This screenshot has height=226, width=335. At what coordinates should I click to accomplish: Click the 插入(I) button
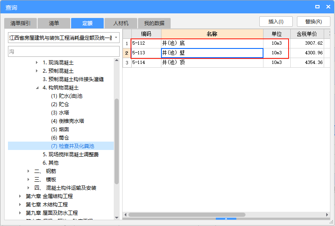point(276,22)
